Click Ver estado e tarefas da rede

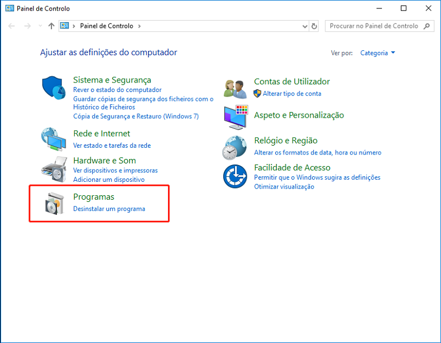pyautogui.click(x=112, y=146)
